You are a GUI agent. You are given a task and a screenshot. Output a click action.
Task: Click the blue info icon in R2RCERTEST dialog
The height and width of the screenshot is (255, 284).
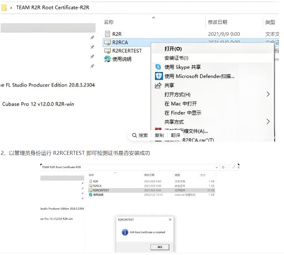[125, 232]
